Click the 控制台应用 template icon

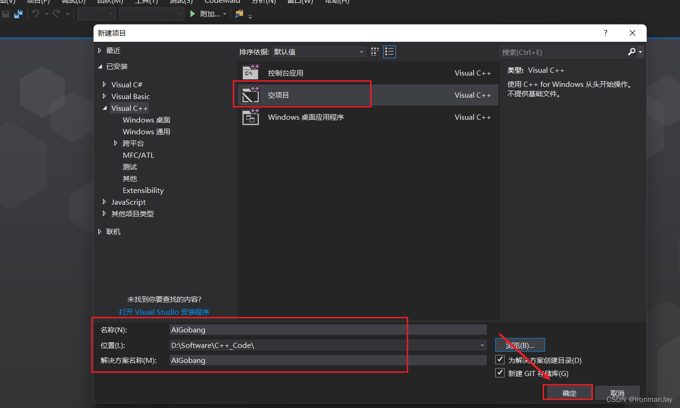pos(251,73)
